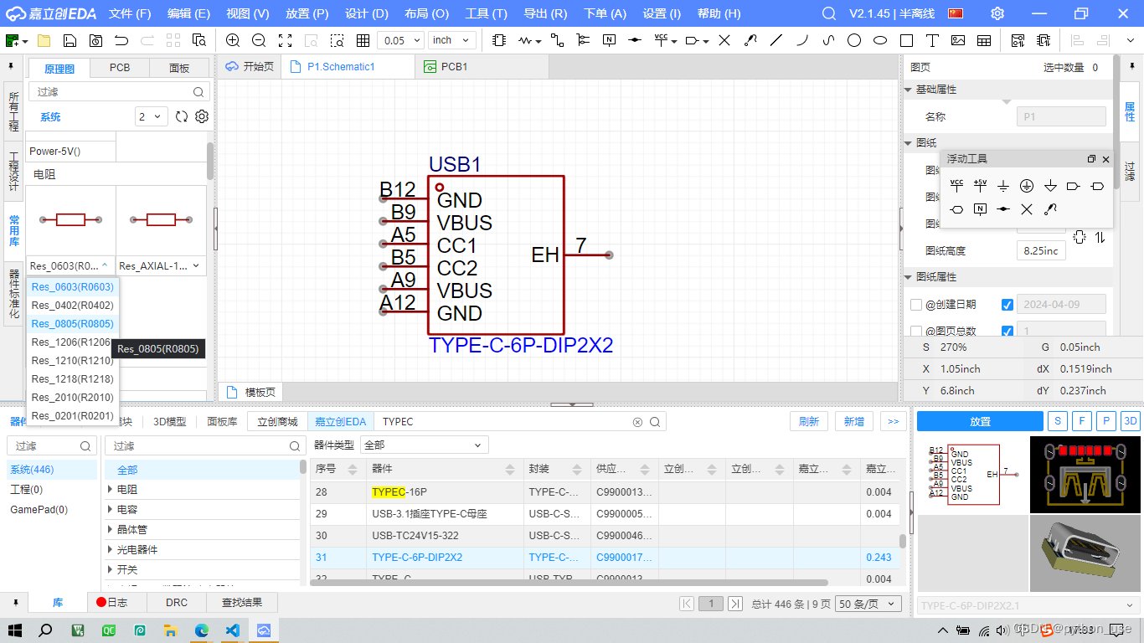This screenshot has width=1144, height=643.
Task: Open the inch unit dropdown
Action: (451, 40)
